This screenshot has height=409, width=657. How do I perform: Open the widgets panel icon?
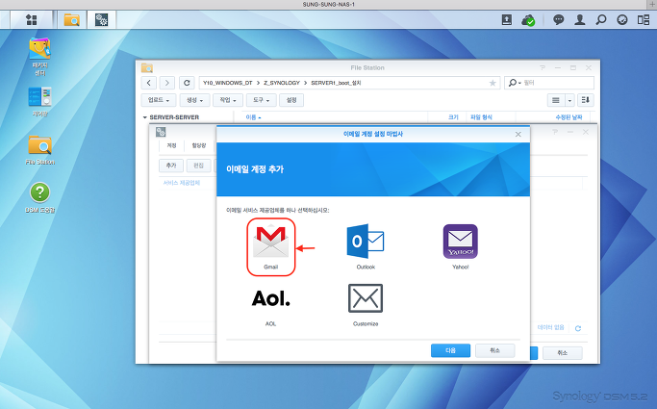(644, 19)
